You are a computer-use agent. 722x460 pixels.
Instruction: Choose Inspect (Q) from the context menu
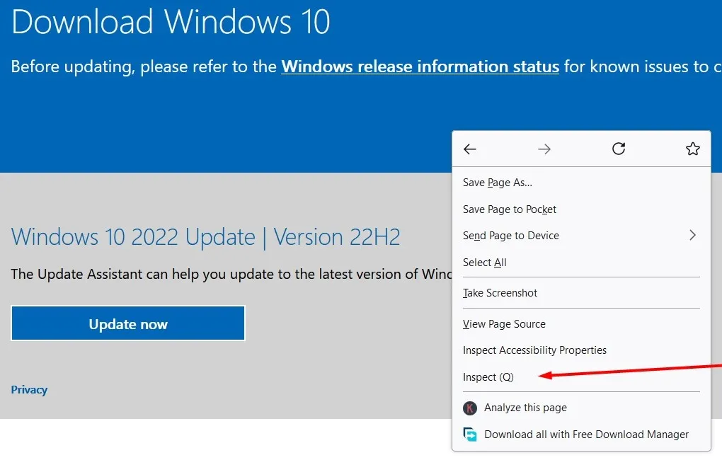[x=581, y=377]
